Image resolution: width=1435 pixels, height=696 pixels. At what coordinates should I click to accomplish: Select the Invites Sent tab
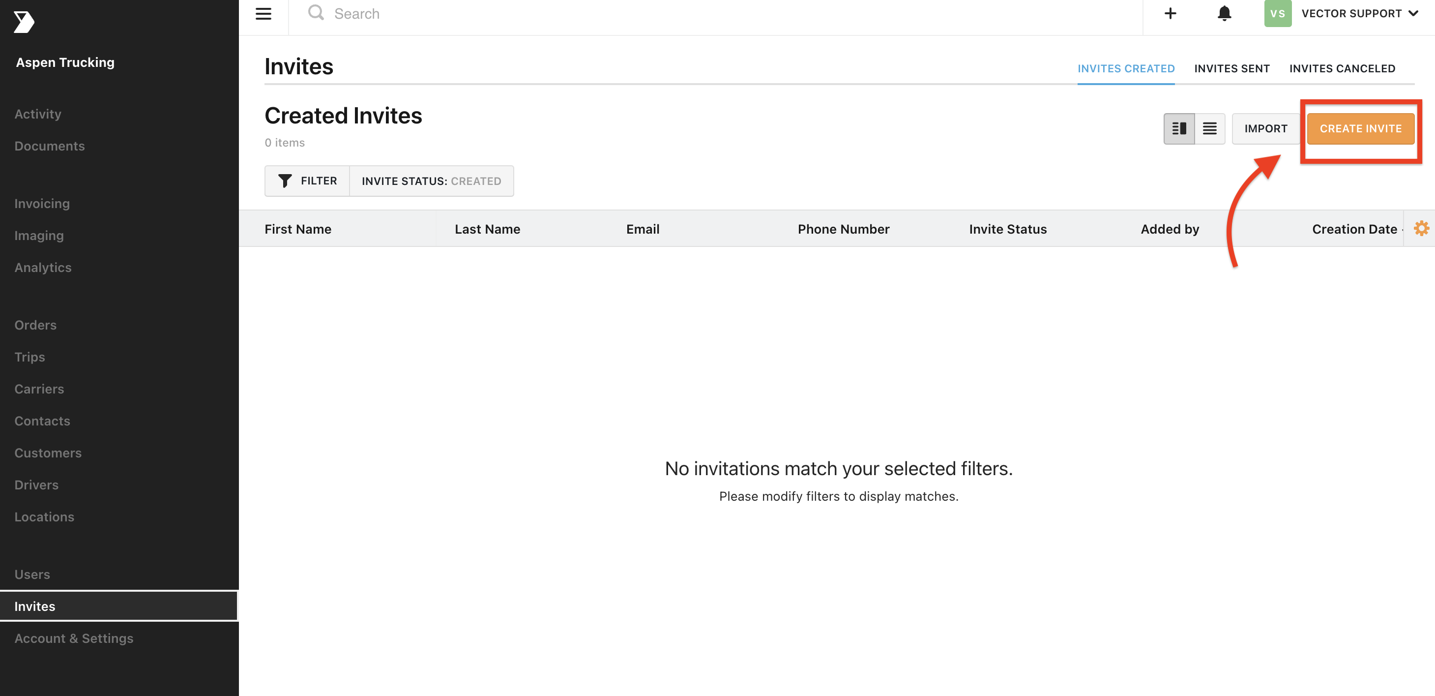pos(1231,68)
